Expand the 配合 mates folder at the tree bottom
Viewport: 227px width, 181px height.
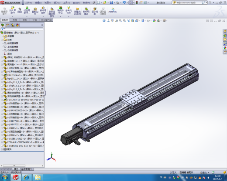(x=2, y=149)
